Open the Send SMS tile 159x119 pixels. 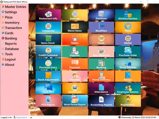(x=48, y=89)
